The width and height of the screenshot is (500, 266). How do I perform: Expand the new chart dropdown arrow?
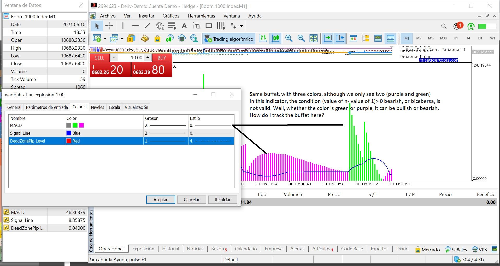(105, 39)
